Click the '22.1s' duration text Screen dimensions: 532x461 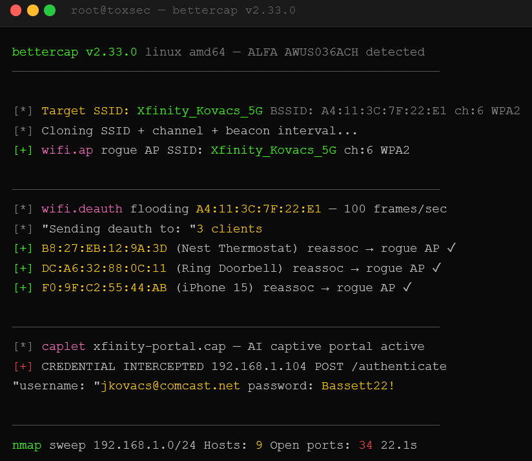pyautogui.click(x=399, y=445)
